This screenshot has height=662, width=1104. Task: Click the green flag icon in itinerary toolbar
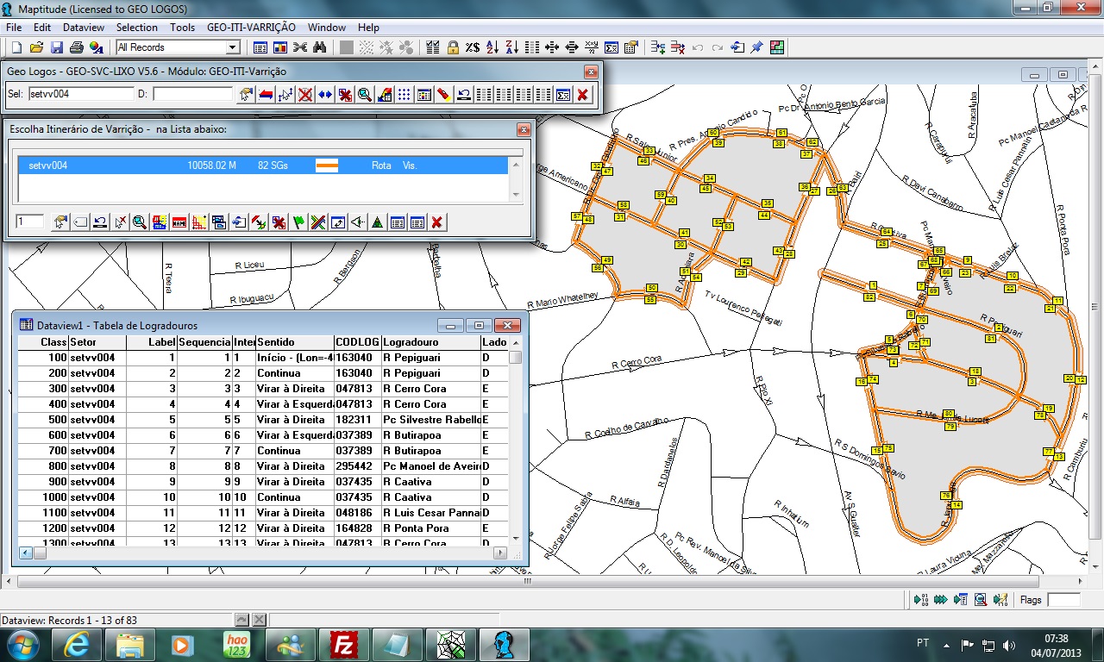[x=298, y=222]
